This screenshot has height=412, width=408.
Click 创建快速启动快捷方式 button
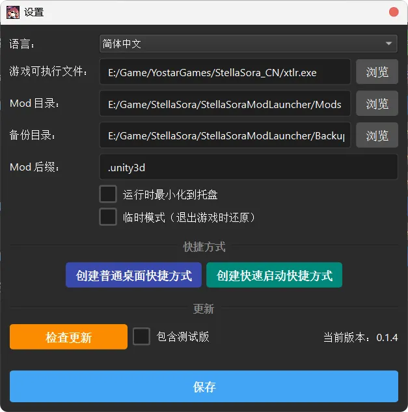click(x=274, y=275)
